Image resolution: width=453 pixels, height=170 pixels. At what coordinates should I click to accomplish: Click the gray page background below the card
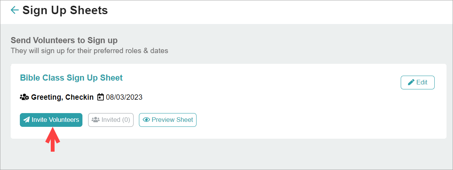click(229, 155)
